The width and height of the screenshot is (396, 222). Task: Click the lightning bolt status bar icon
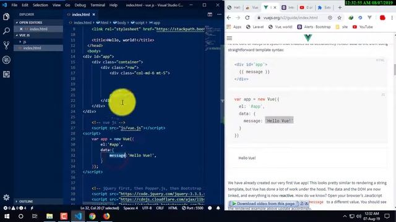click(32, 208)
